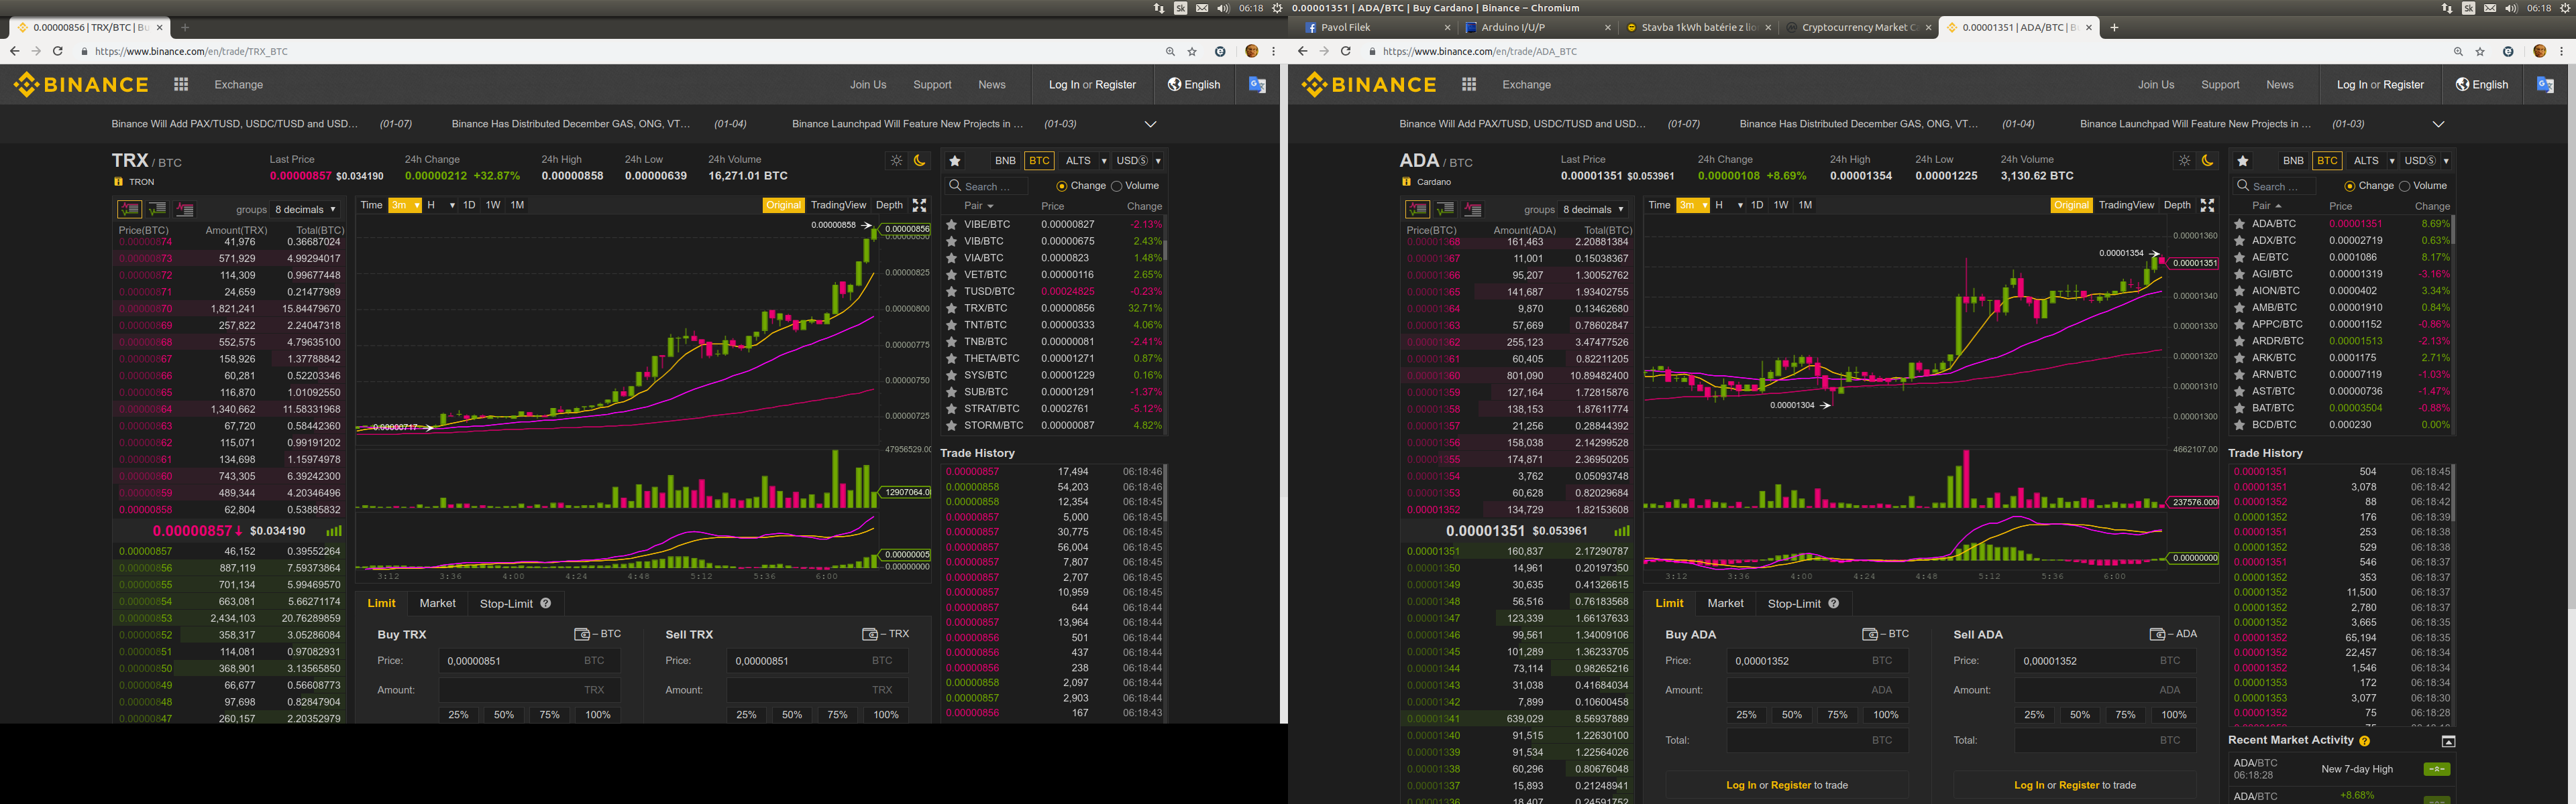Open 8 decimals groups dropdown for TRX
The height and width of the screenshot is (804, 2576).
pos(305,210)
